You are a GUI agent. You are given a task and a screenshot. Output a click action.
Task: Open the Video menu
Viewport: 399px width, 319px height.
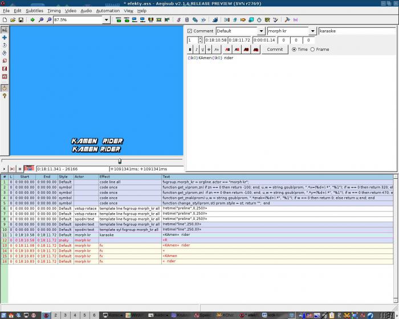pyautogui.click(x=71, y=11)
